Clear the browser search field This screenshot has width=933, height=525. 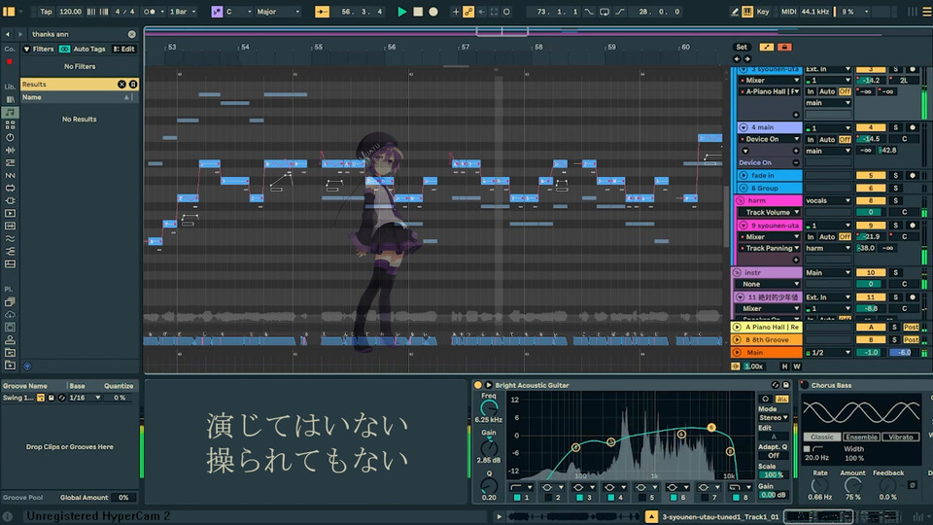(x=131, y=35)
